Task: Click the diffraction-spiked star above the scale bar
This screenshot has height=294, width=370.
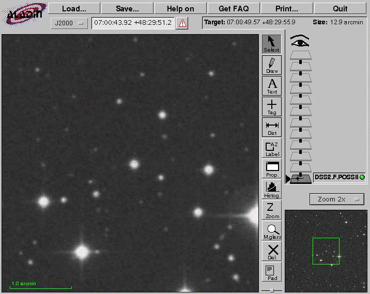Action: (82, 252)
